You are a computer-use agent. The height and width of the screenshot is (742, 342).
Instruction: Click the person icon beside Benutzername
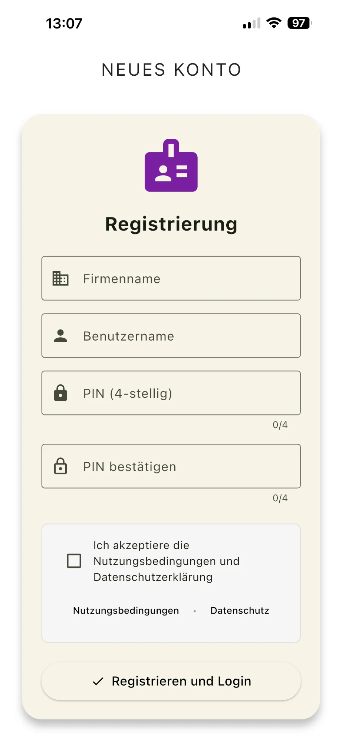(x=61, y=336)
